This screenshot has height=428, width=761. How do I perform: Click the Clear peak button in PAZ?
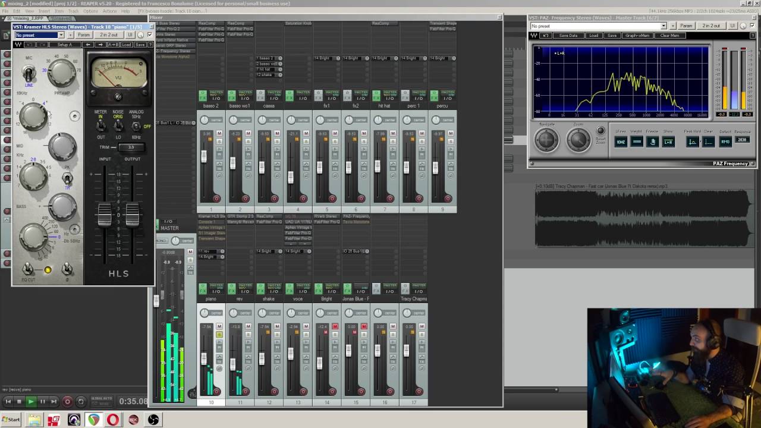[708, 141]
